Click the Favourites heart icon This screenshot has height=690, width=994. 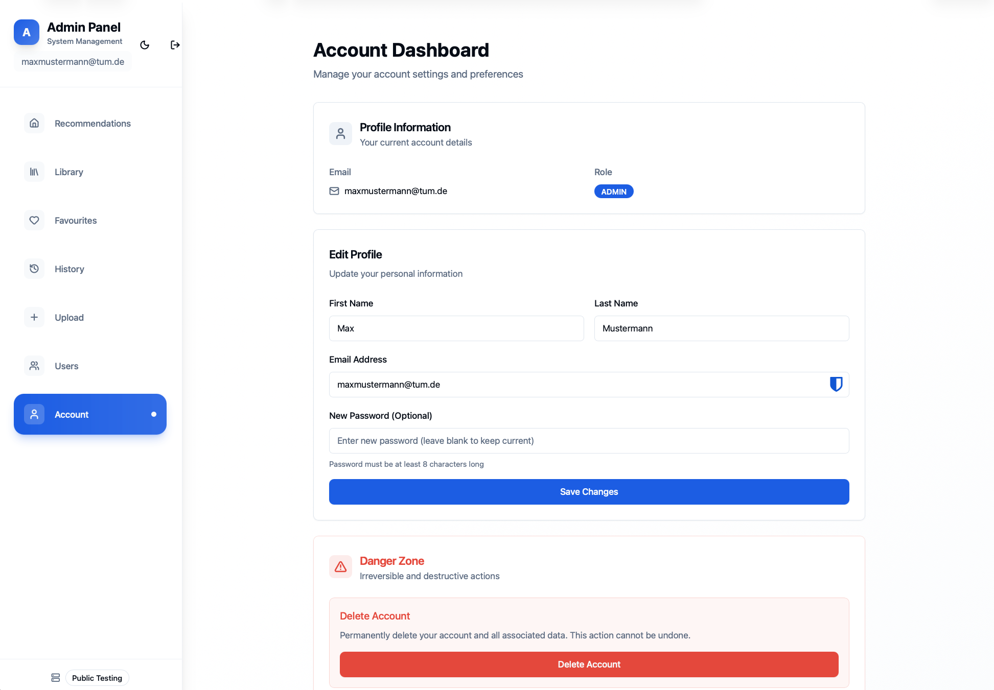34,220
